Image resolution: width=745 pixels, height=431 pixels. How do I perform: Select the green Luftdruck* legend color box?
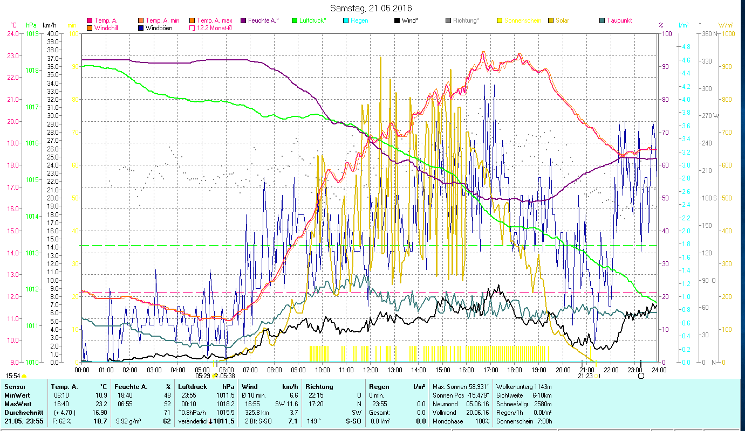pyautogui.click(x=295, y=20)
